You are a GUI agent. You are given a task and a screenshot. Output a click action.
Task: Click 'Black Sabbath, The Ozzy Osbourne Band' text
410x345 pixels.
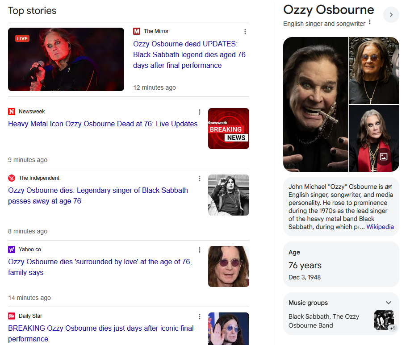(x=324, y=321)
